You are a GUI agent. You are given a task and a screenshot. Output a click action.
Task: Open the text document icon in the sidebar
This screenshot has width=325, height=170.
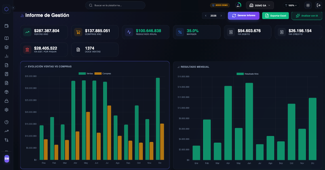[x=6, y=83]
